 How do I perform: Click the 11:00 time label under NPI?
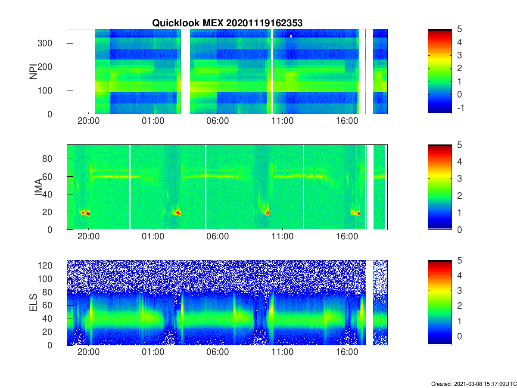tap(283, 121)
